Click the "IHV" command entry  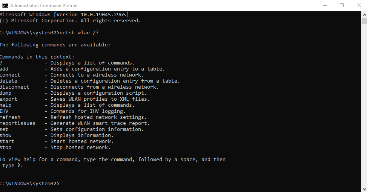coord(5,111)
